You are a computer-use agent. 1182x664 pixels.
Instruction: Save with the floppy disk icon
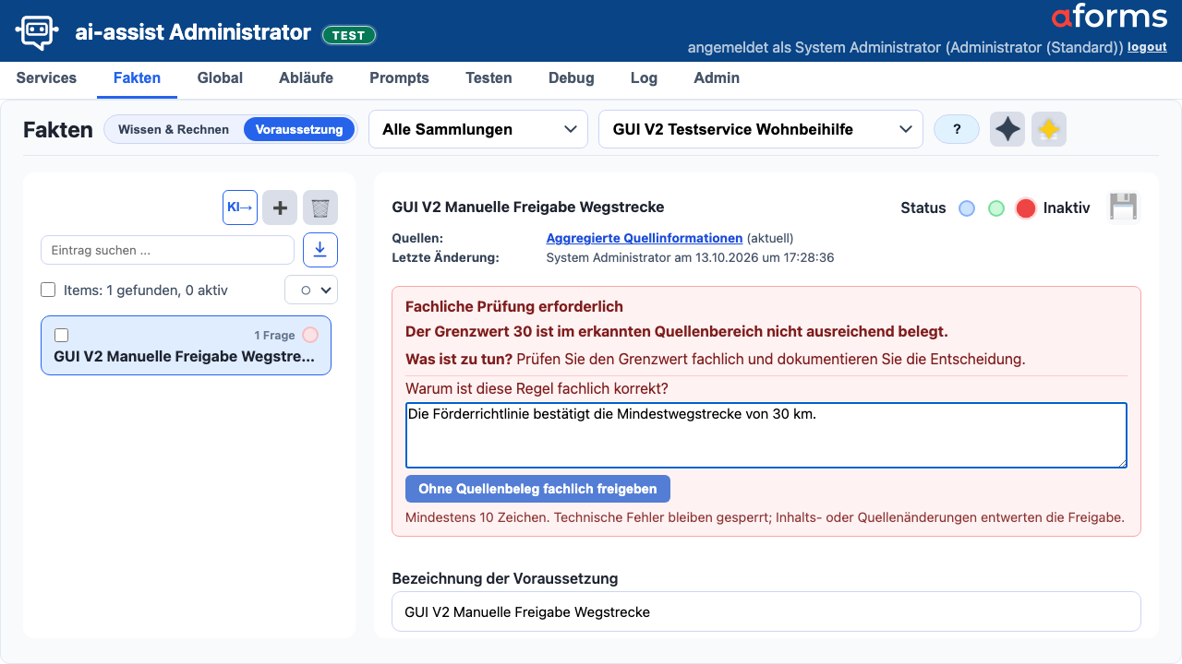pos(1123,207)
